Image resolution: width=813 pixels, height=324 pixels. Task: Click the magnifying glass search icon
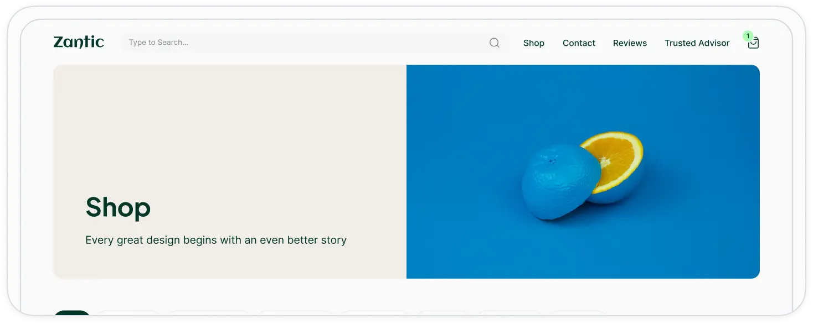[494, 43]
